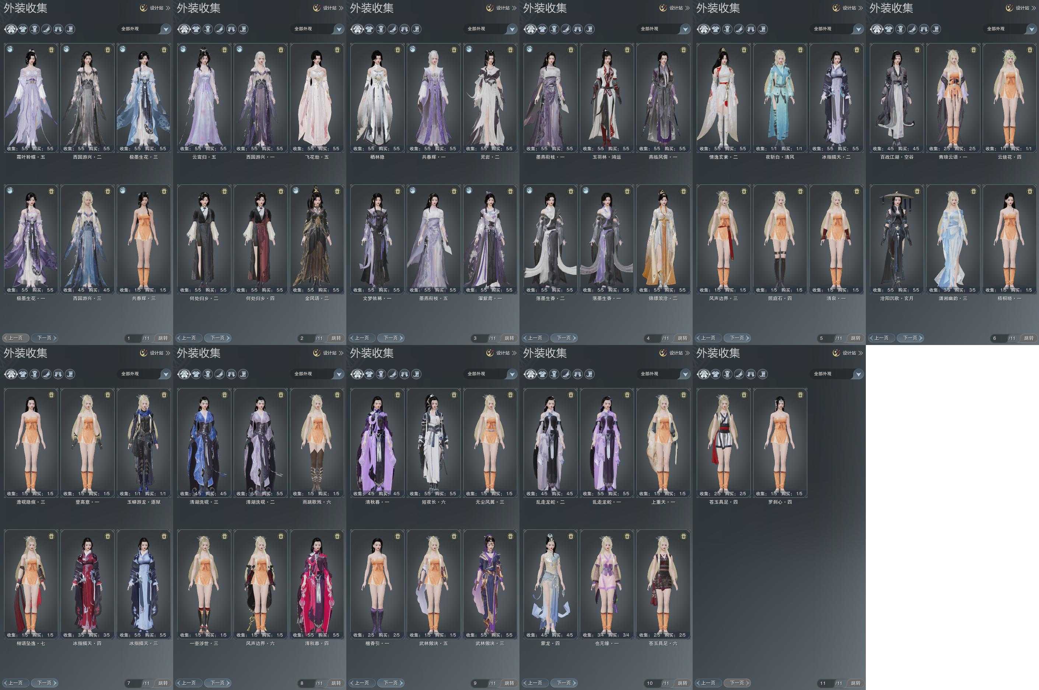
Task: Click trash icon on 金风语·二 outfit card
Action: tap(337, 191)
